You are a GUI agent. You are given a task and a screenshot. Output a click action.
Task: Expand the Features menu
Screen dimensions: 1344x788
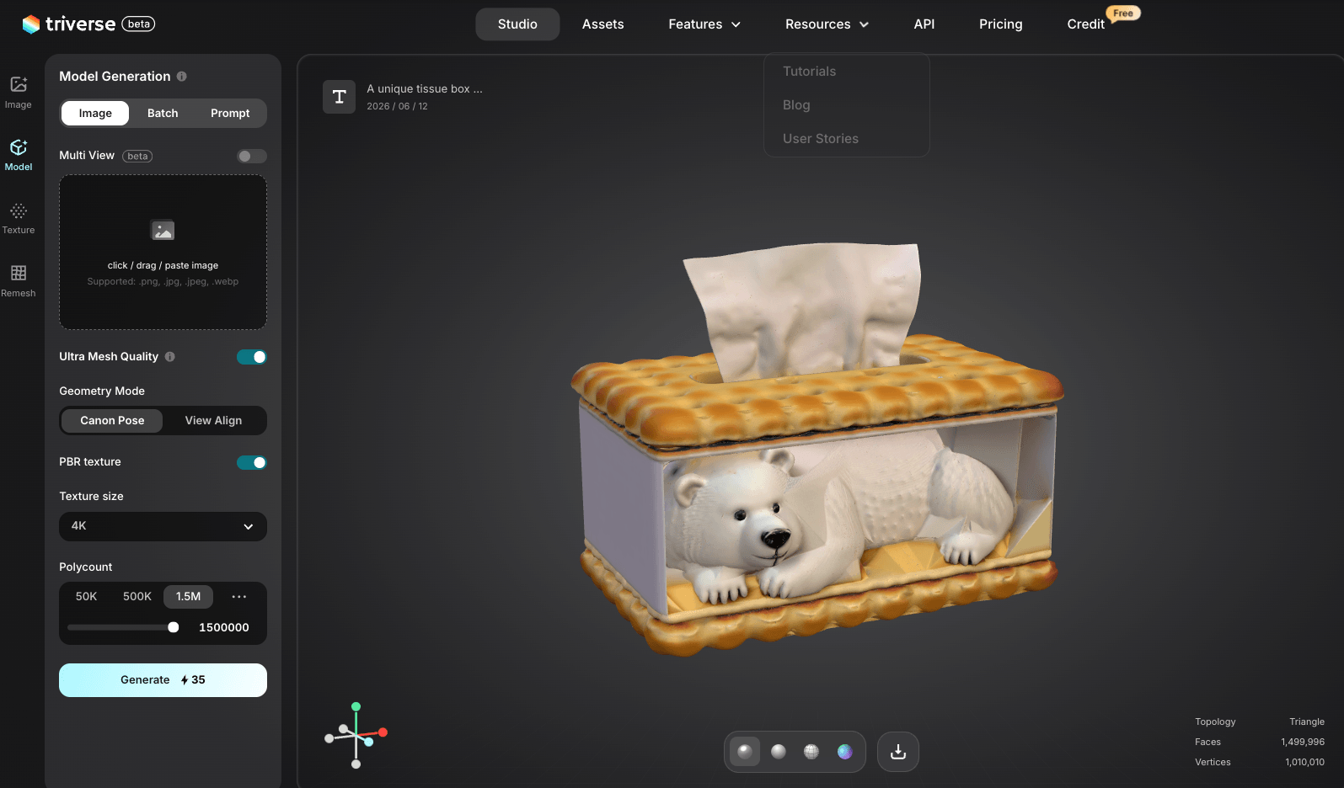(x=704, y=24)
